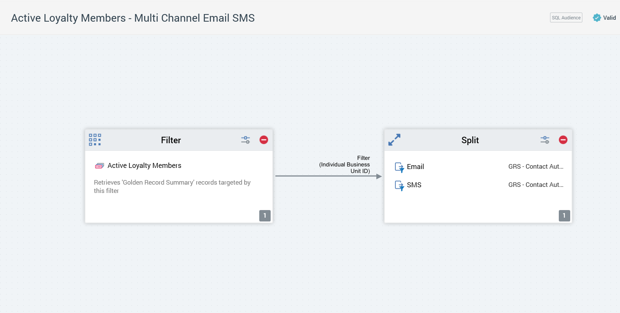Open the Active Loyalty Members filter link
This screenshot has width=620, height=313.
pos(144,166)
